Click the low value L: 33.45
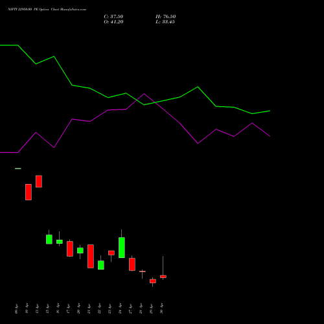Image resolution: width=324 pixels, height=324 pixels. (x=165, y=22)
